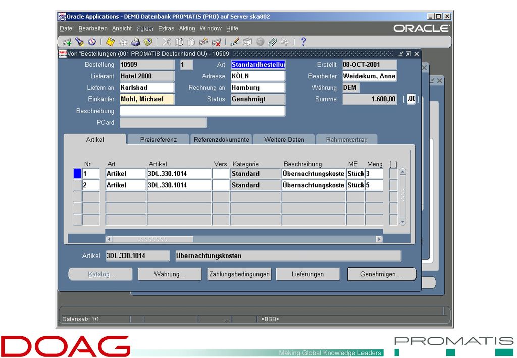Switch to the Weitere Daten tab
The height and width of the screenshot is (358, 517).
(x=284, y=139)
